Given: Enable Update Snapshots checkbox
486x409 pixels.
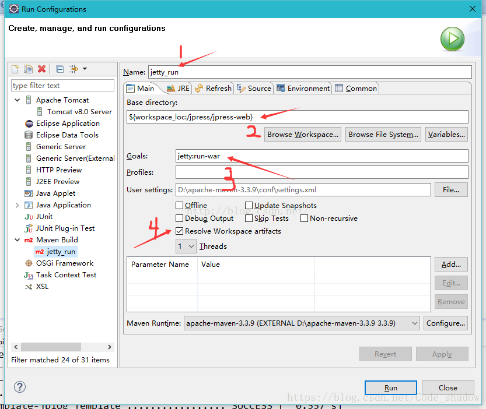Looking at the screenshot, I should pyautogui.click(x=249, y=206).
